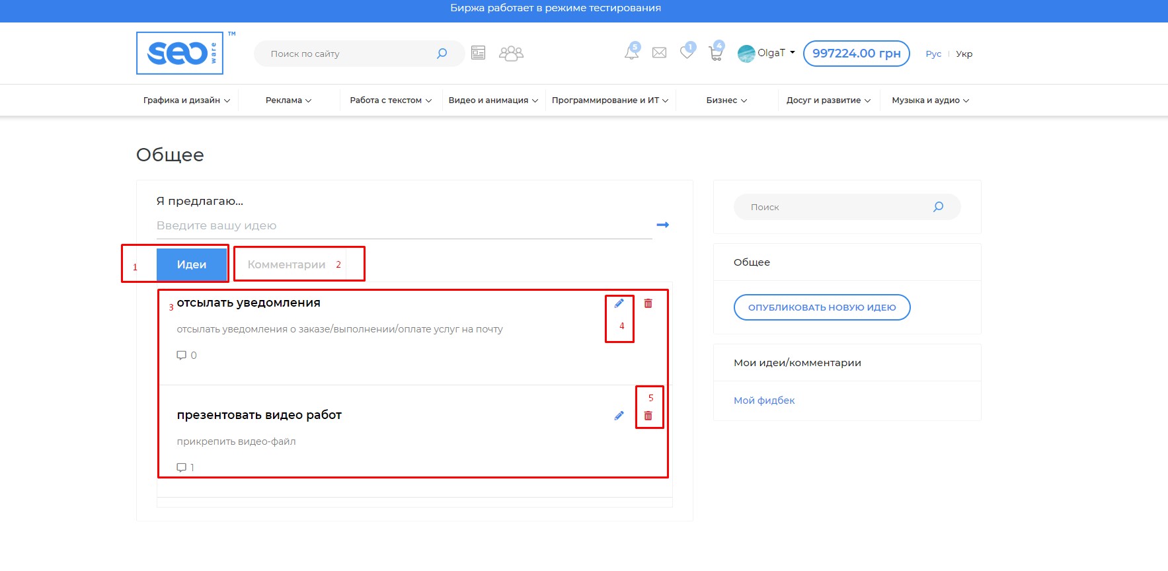Select the 'Идеи' tab
Image resolution: width=1168 pixels, height=571 pixels.
(x=192, y=265)
